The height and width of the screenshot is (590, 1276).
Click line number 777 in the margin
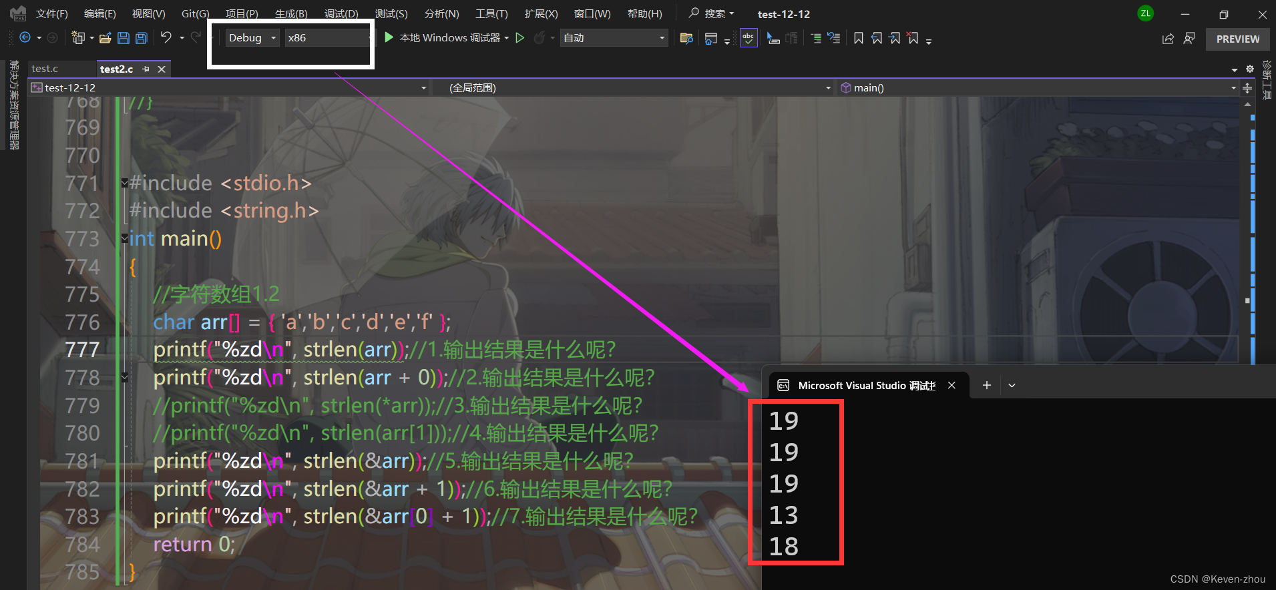[82, 350]
